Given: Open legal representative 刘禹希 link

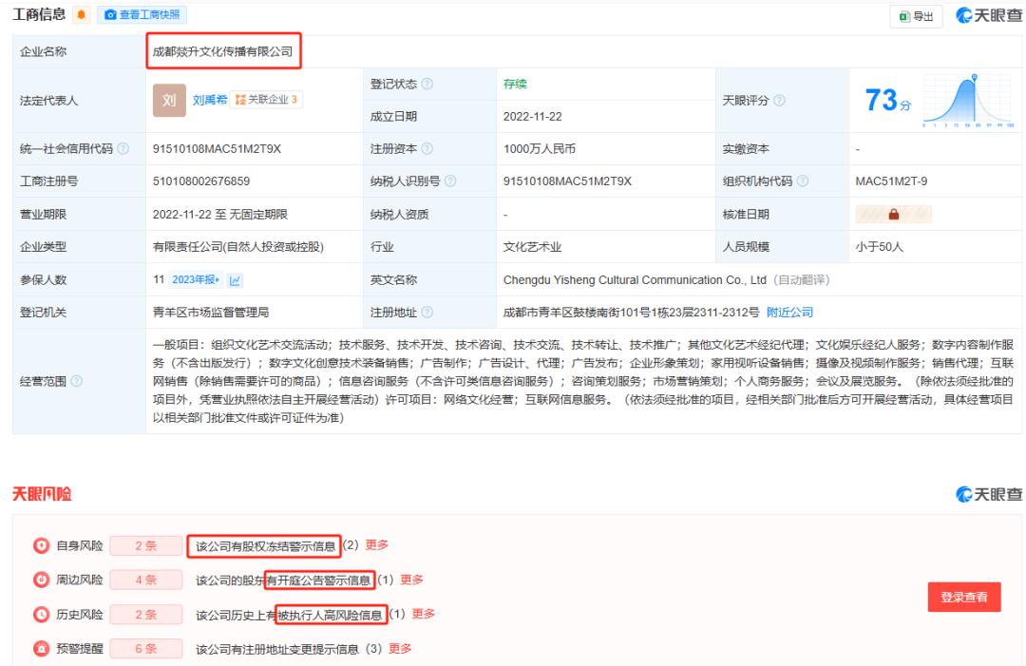Looking at the screenshot, I should click(210, 100).
